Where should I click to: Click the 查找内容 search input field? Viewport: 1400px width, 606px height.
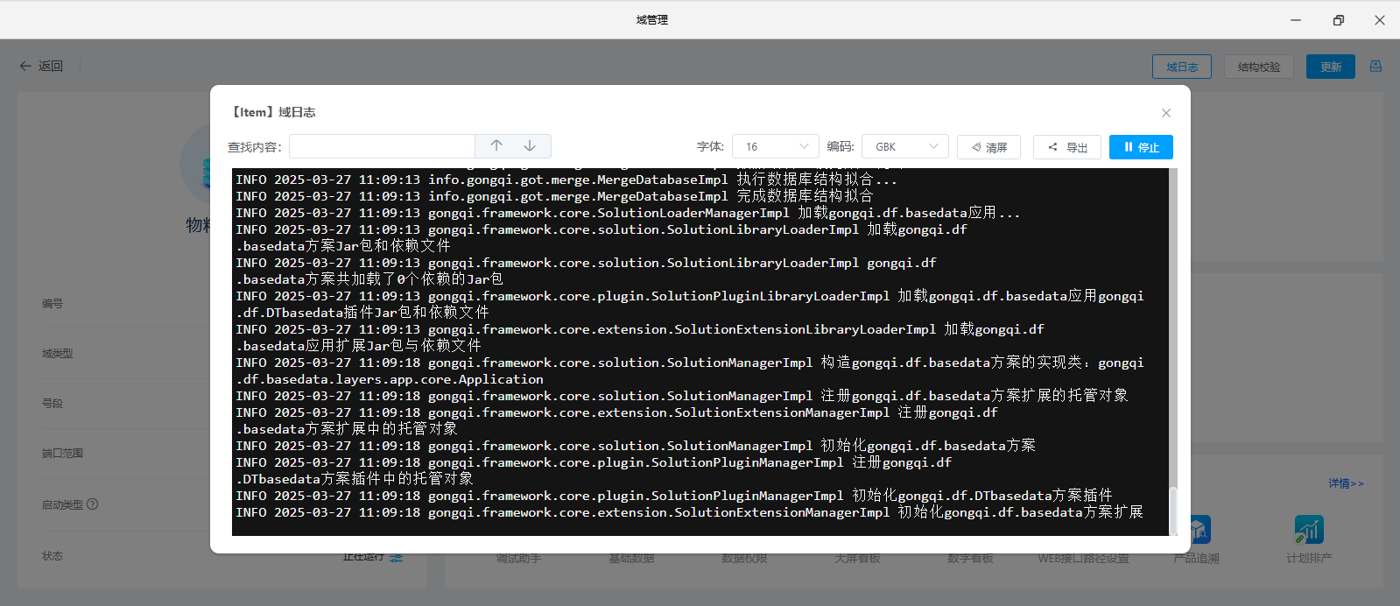[x=382, y=147]
